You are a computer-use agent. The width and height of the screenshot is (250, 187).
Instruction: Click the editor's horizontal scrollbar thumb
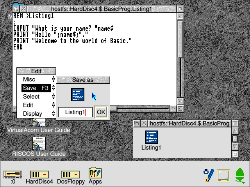(114, 109)
